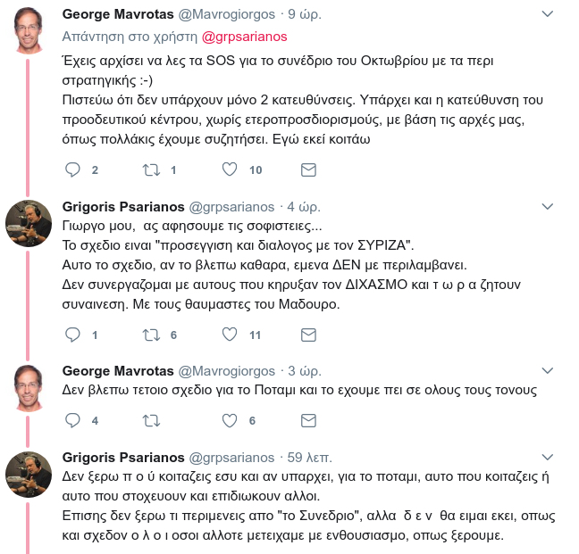Open the 59 λεπ. timestamp link

point(309,458)
